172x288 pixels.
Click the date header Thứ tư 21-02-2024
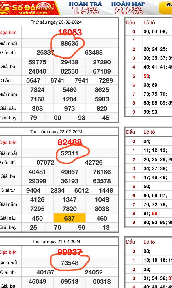coord(56,242)
